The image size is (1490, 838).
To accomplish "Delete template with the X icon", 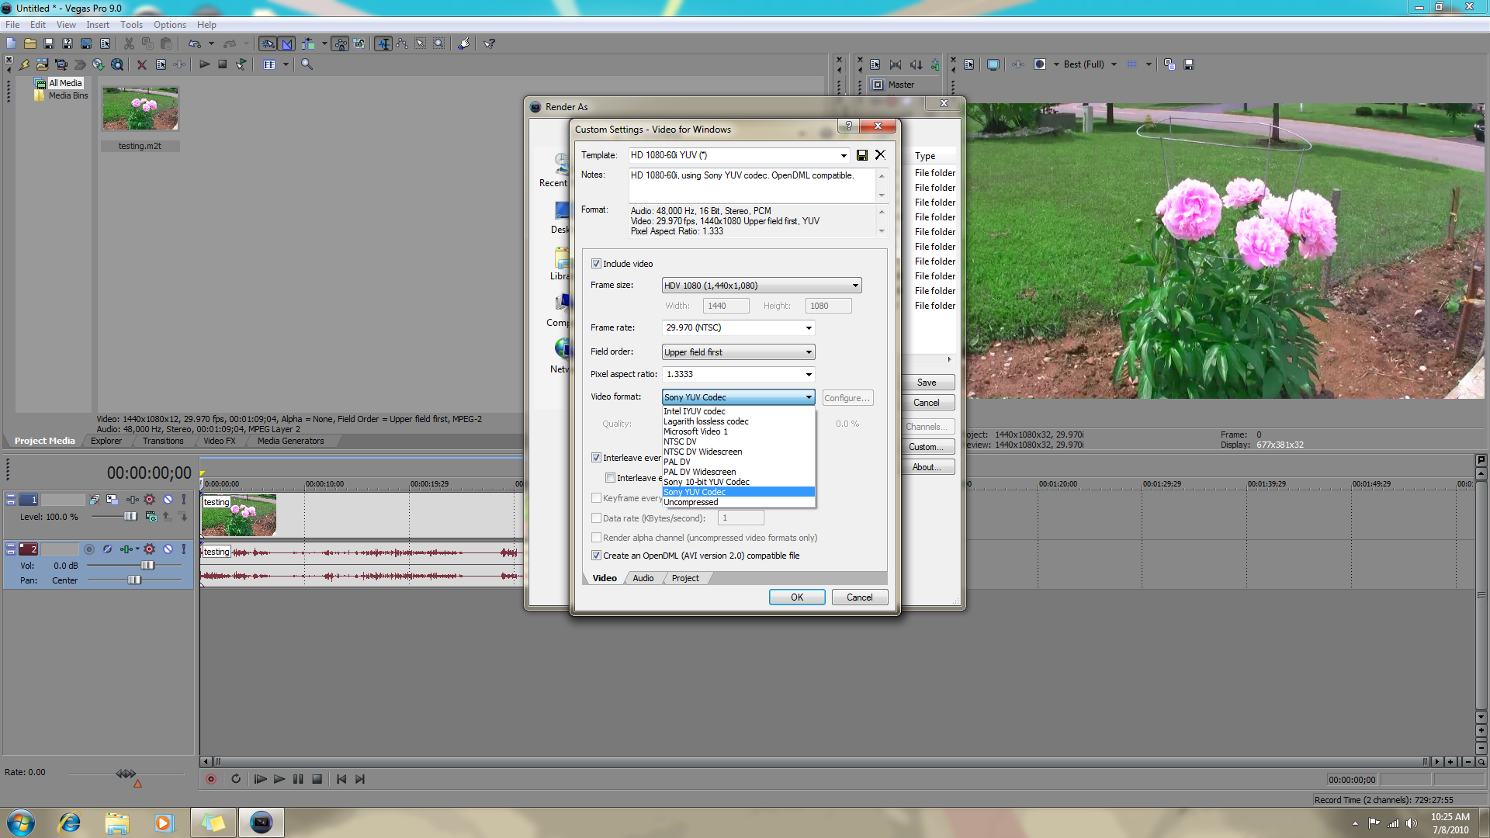I will point(880,155).
